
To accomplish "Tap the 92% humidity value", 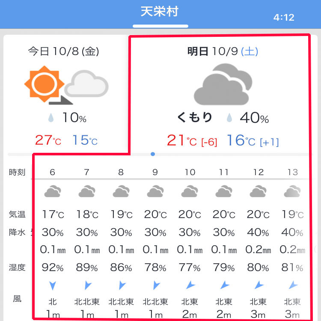I will click(x=53, y=267).
